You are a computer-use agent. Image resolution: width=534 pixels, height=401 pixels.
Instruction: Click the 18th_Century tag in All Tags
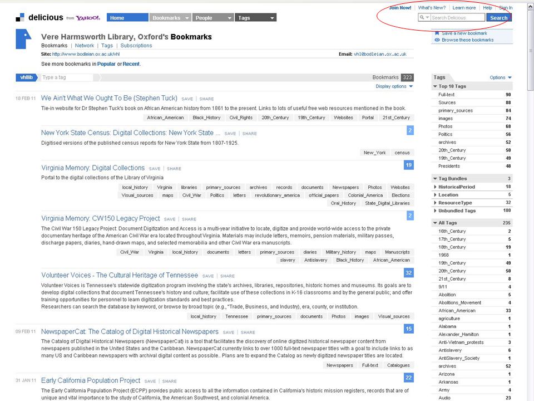pyautogui.click(x=452, y=247)
